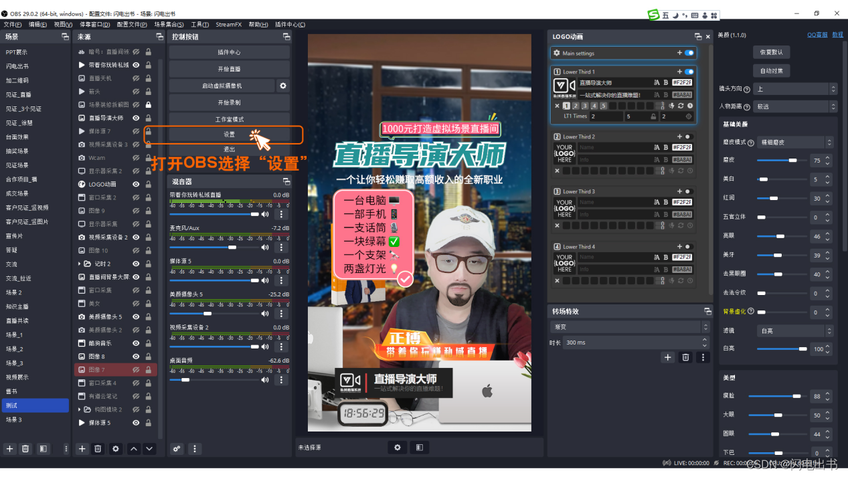Open the 渐变 transition dropdown
This screenshot has height=477, width=848.
click(629, 327)
